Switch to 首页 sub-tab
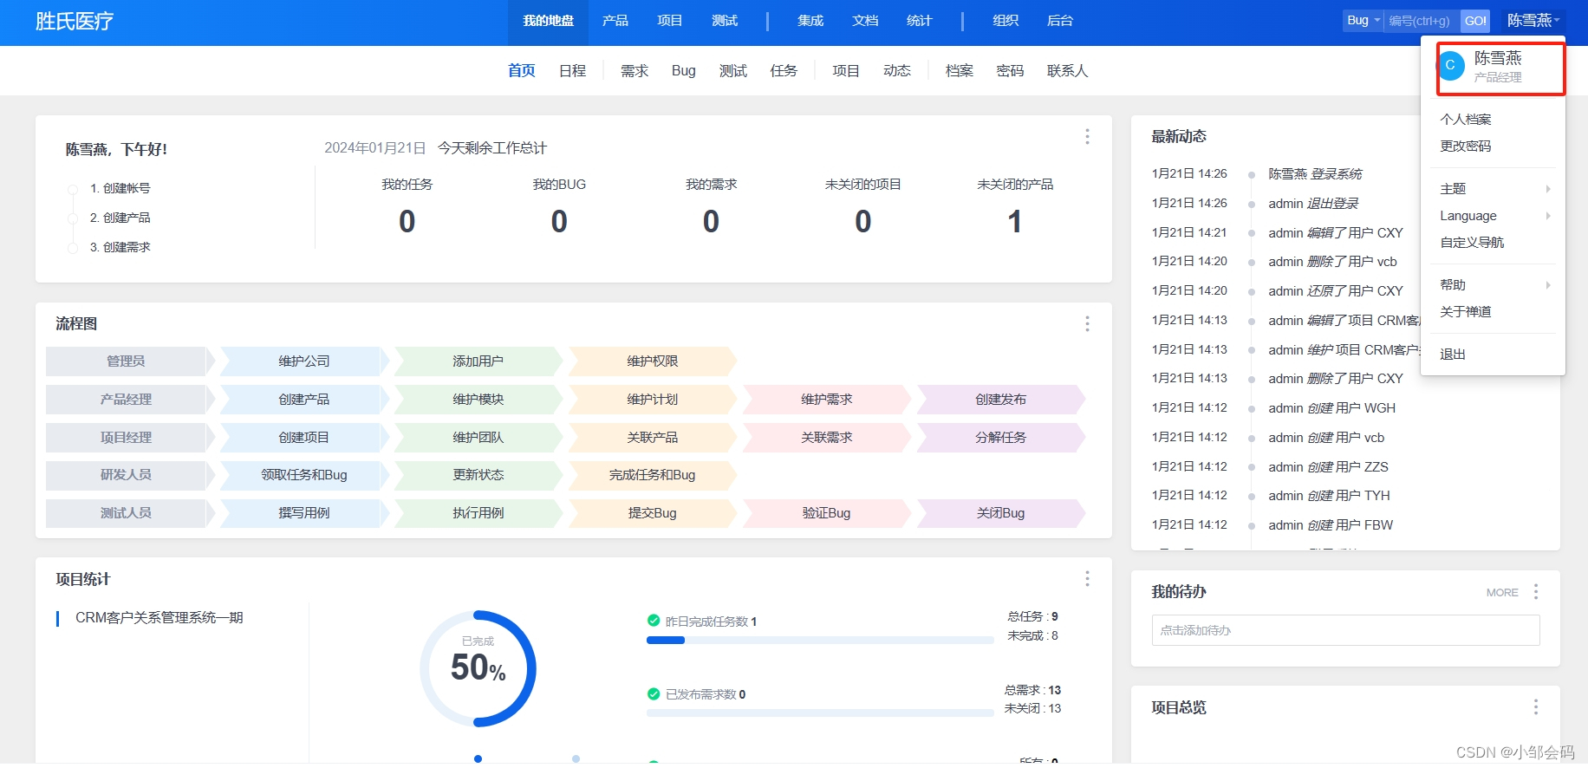1588x768 pixels. pos(522,71)
